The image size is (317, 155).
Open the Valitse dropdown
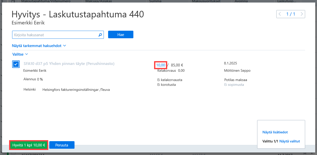pyautogui.click(x=20, y=54)
